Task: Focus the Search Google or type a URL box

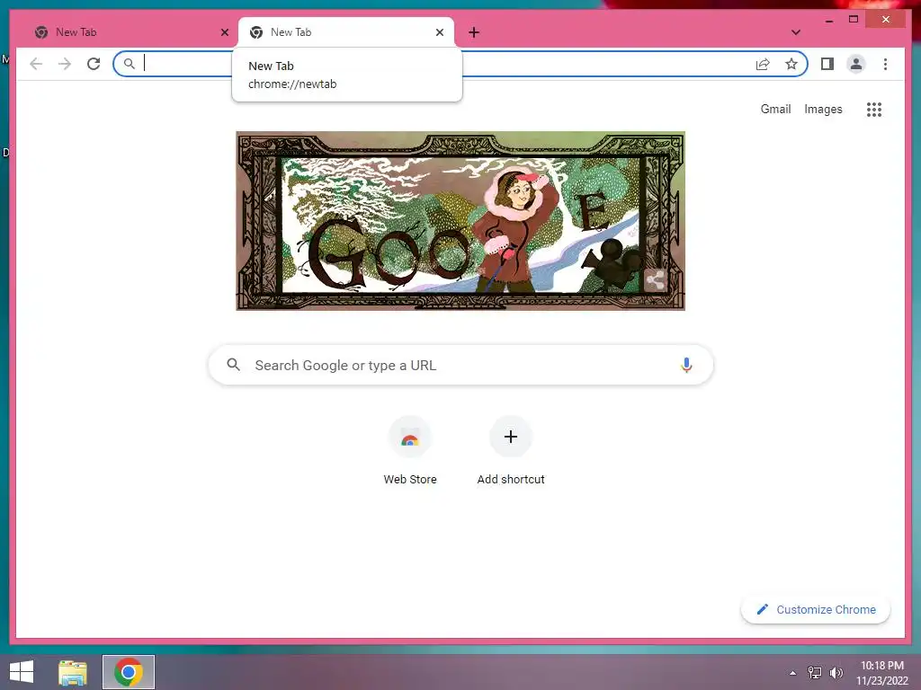Action: 460,365
